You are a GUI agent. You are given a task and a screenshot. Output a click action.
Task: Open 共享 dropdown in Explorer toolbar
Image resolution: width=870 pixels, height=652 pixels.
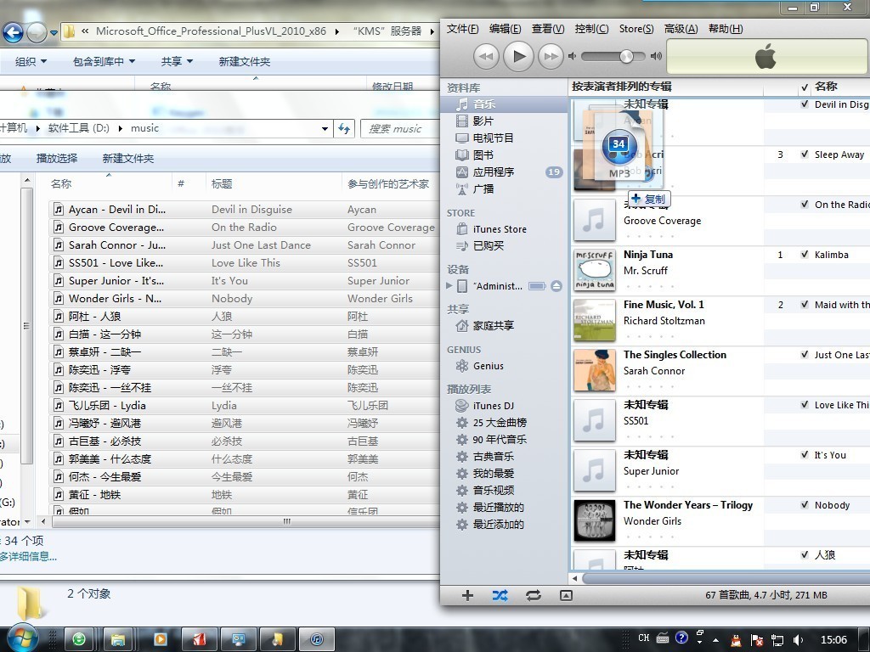pos(177,61)
